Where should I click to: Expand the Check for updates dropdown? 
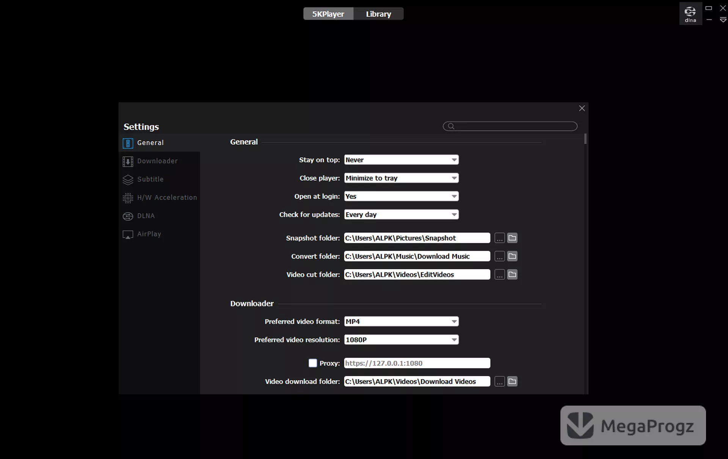(402, 214)
